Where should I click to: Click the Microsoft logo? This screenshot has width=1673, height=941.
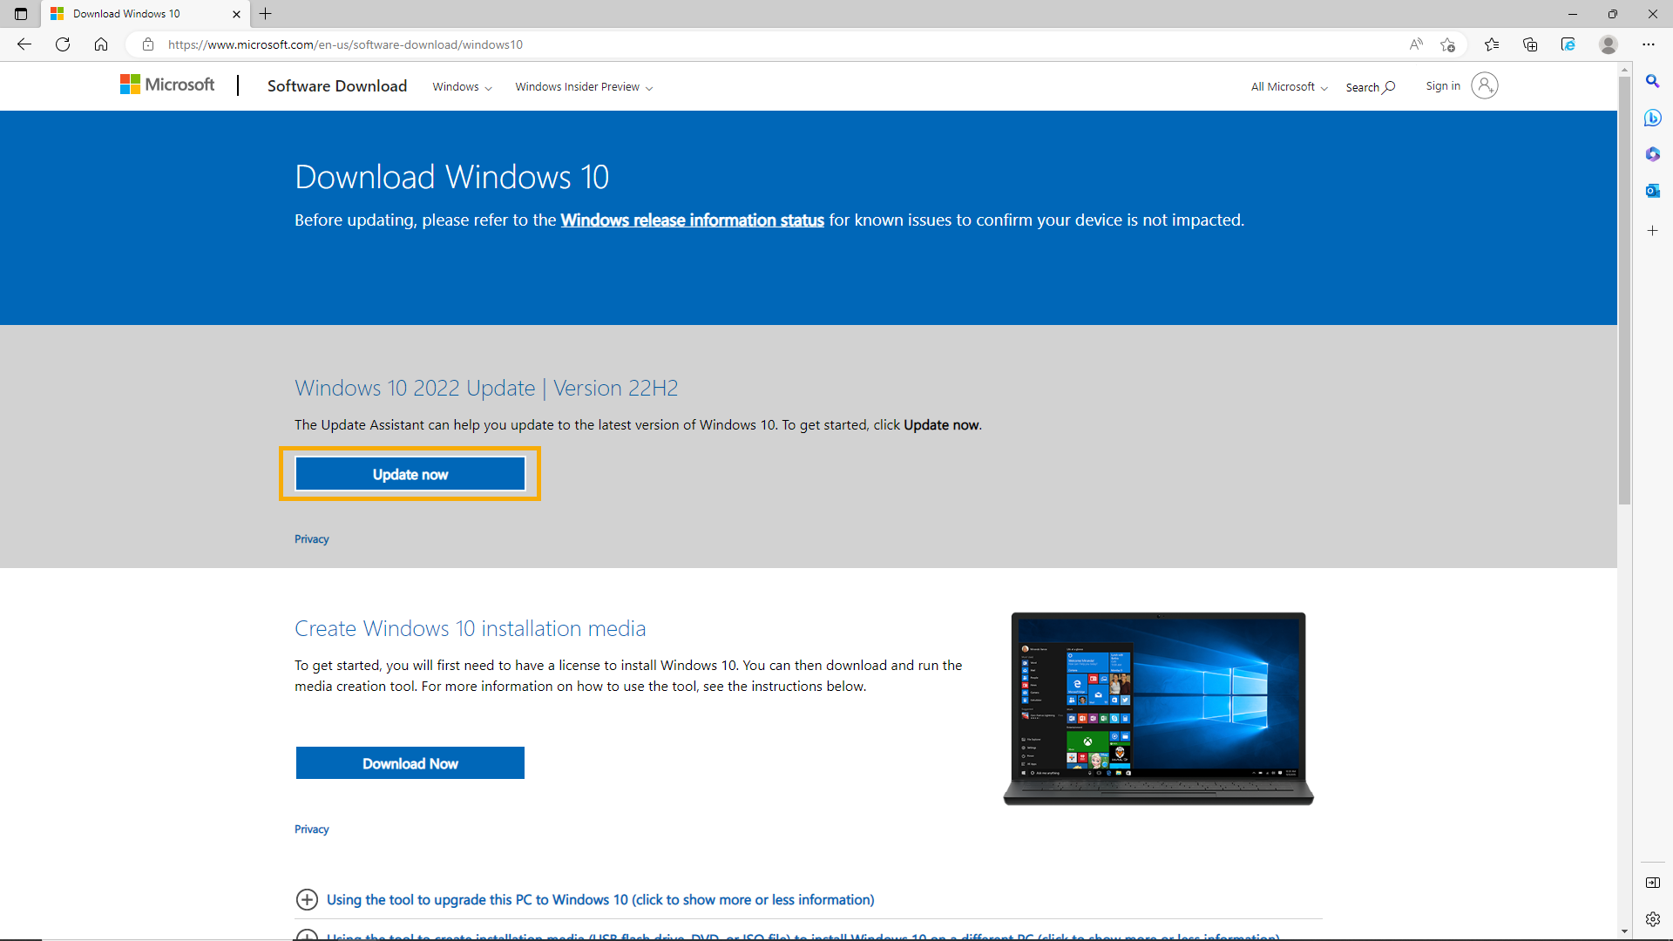pyautogui.click(x=167, y=85)
